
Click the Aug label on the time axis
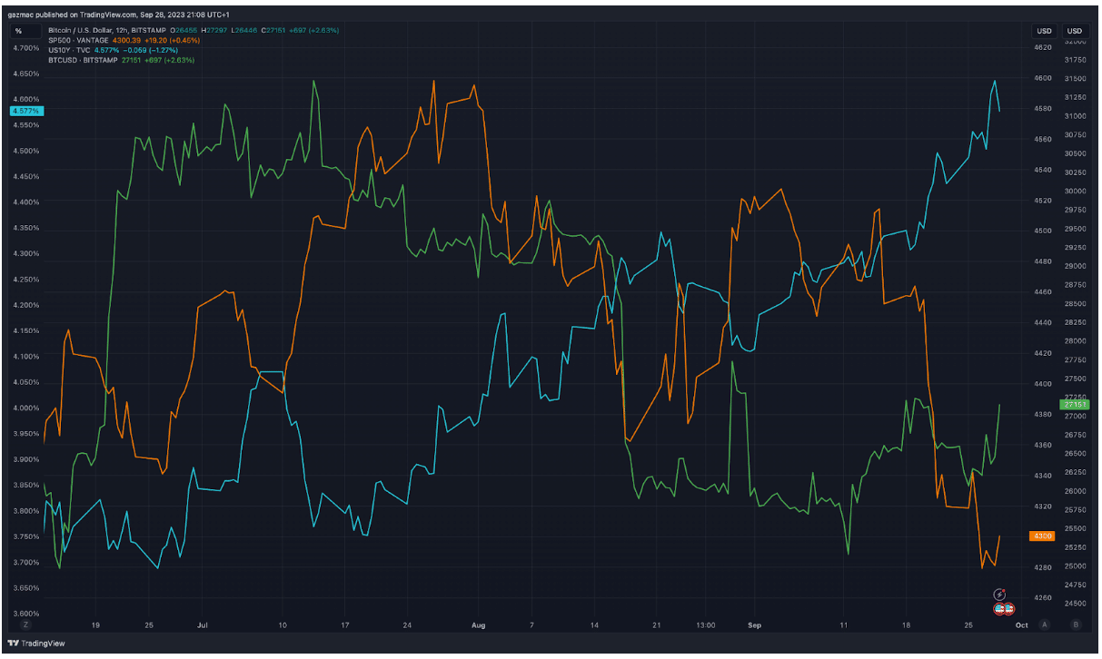tap(479, 625)
